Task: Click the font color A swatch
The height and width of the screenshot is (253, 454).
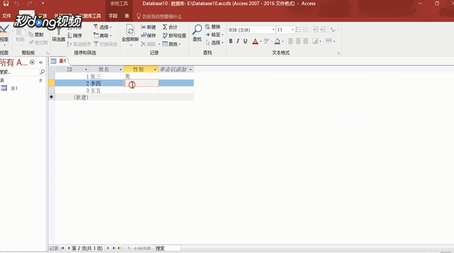Action: click(255, 41)
